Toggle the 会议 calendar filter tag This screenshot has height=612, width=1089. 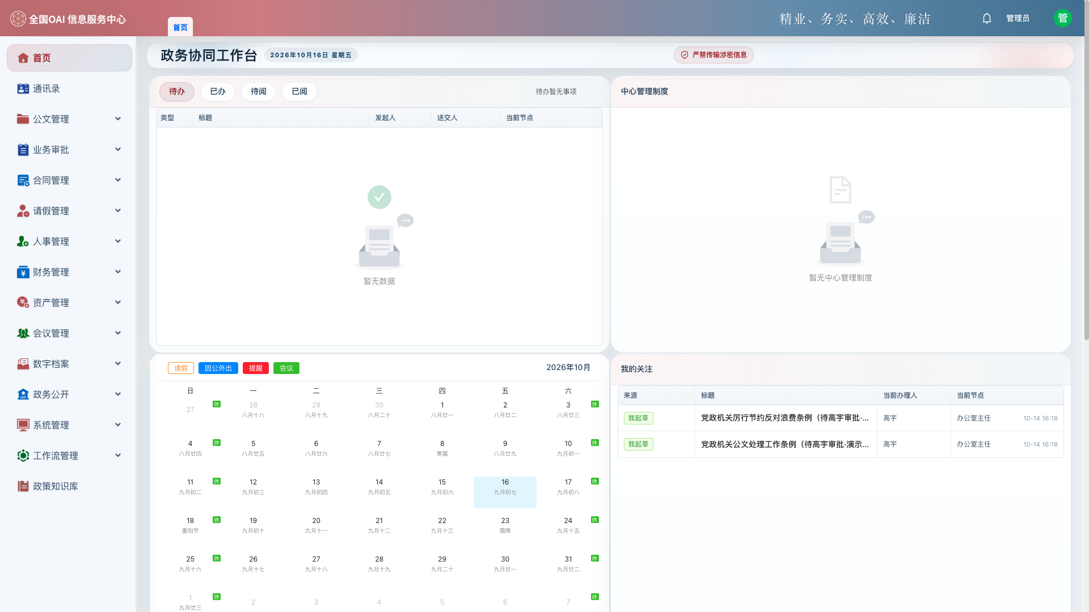(x=286, y=368)
